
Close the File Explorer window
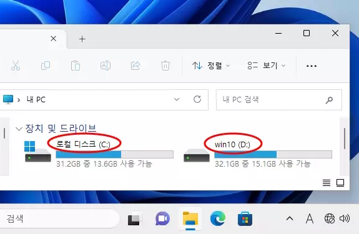(335, 33)
